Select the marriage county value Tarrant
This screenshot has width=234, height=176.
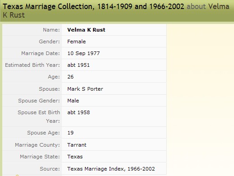click(77, 145)
